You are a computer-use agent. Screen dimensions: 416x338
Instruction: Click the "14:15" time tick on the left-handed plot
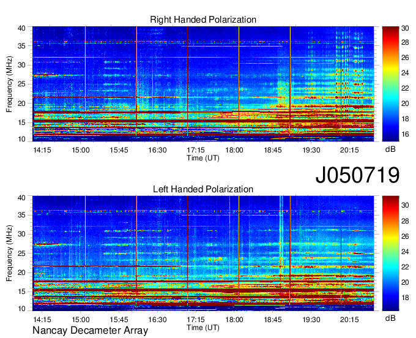point(42,319)
